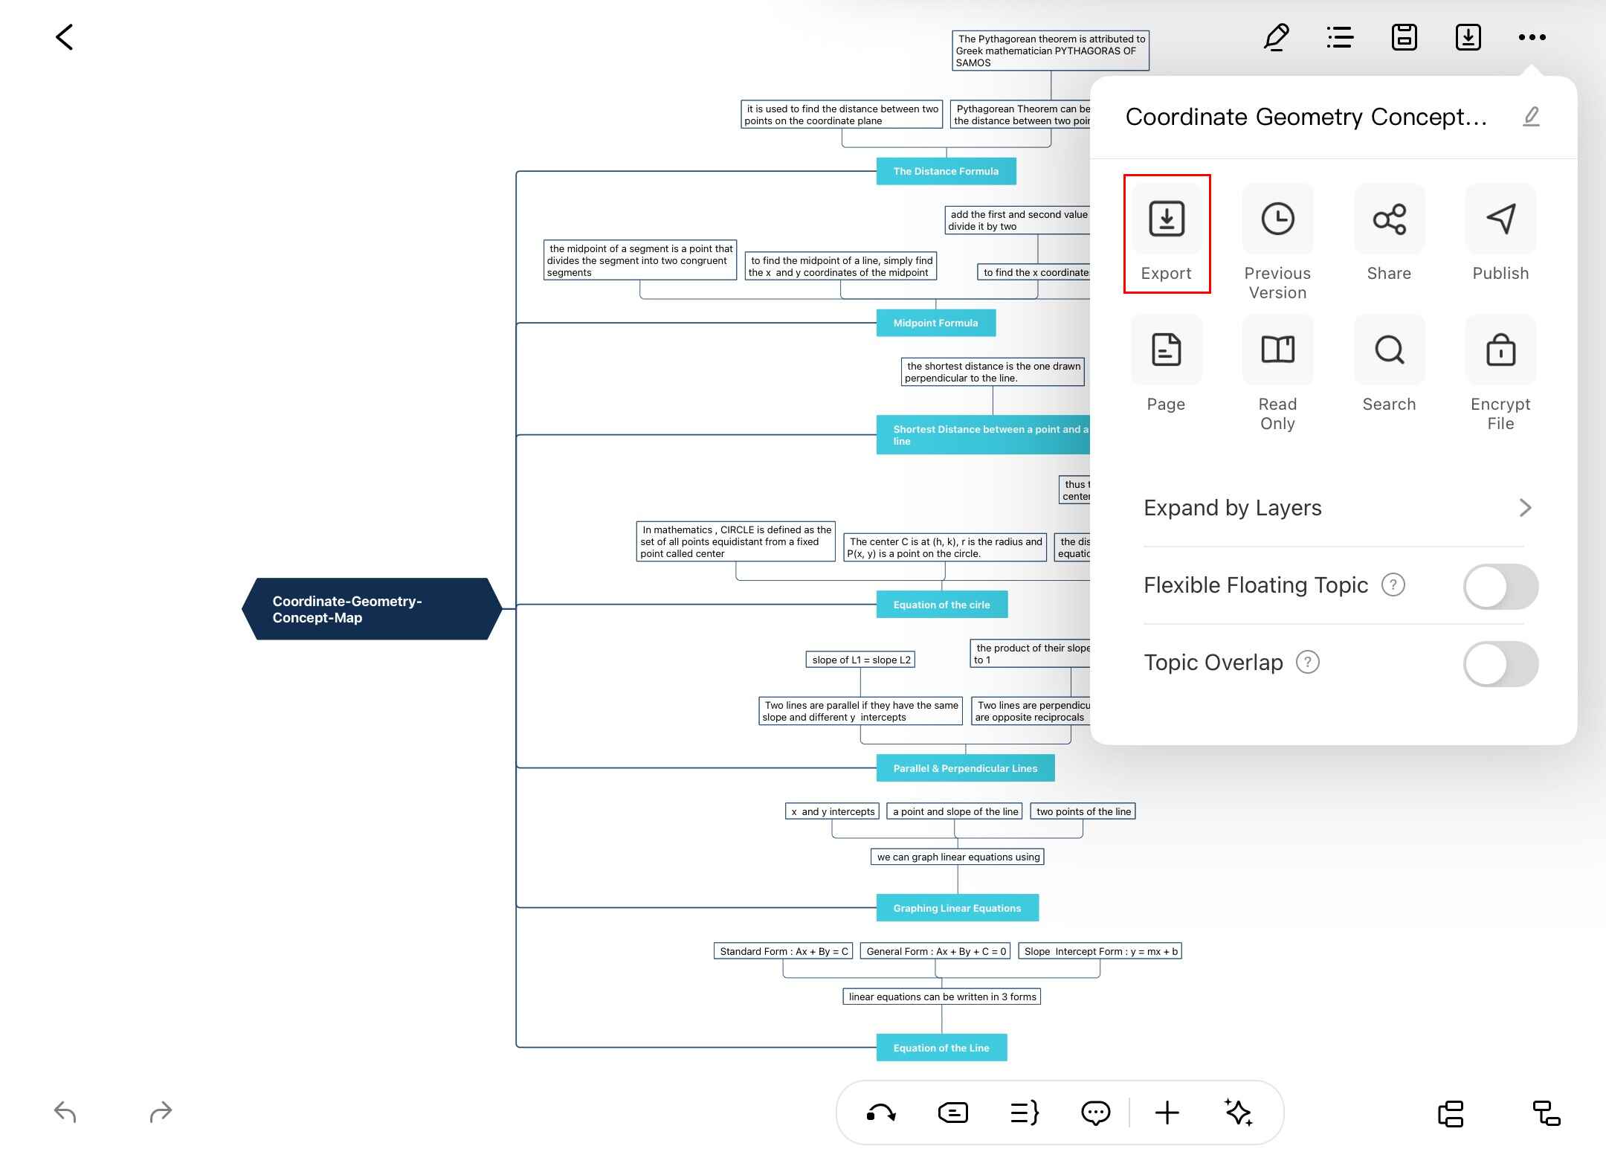Select the Coordinate-Geometry-Concept-Map root node

tap(372, 609)
